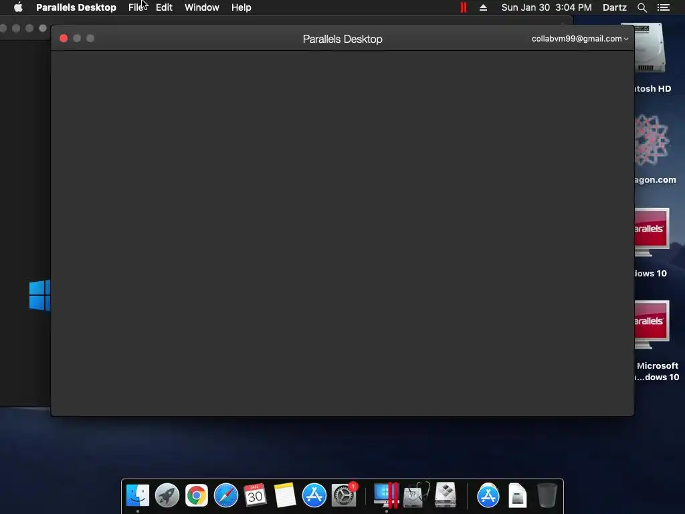685x514 pixels.
Task: Close the Parallels Desktop window
Action: 64,38
